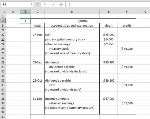Screen dimensions: 150x119
Task: Click '(to record sale of treasury stock)' cell
Action: pyautogui.click(x=72, y=53)
